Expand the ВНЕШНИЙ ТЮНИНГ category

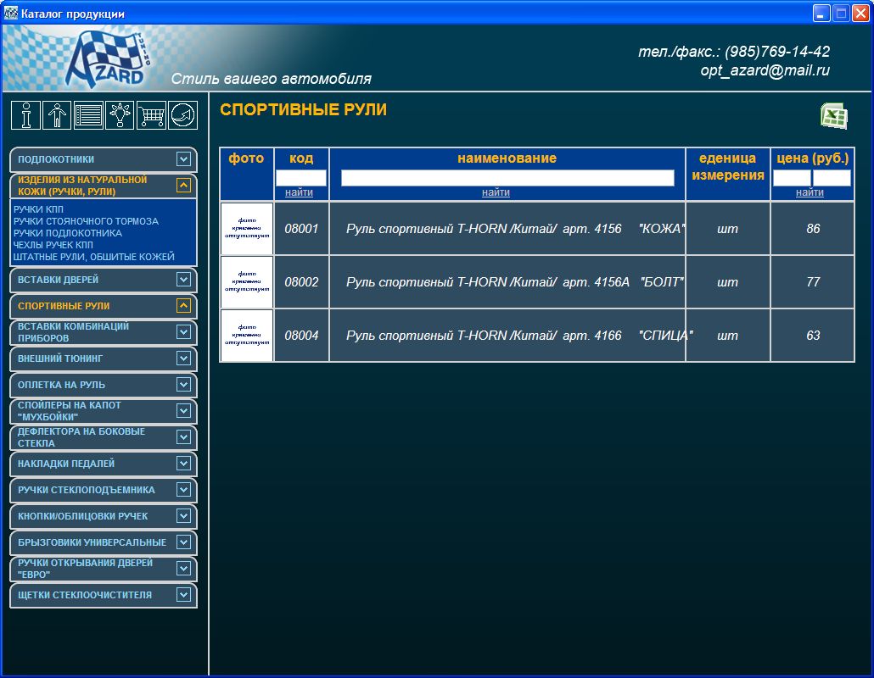[x=182, y=358]
